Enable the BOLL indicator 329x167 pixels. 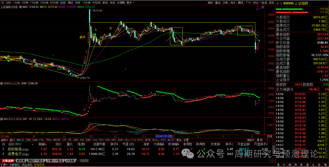[x=156, y=140]
